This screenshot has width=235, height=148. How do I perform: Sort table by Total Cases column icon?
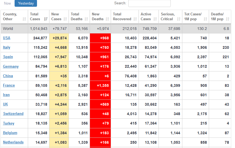46,19
